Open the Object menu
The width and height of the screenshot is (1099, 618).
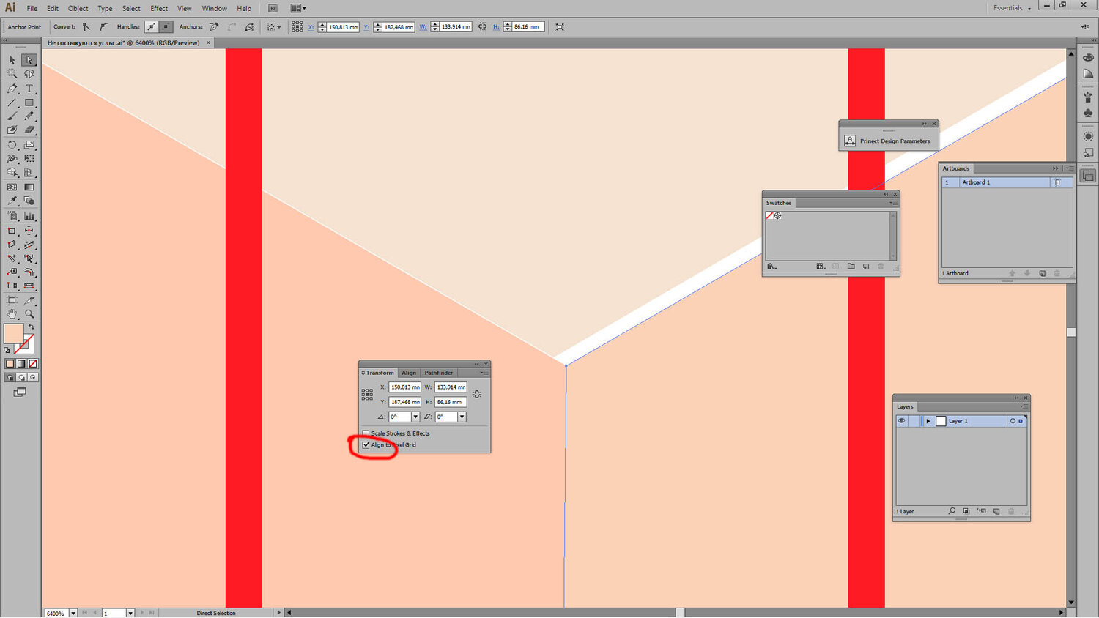tap(78, 9)
